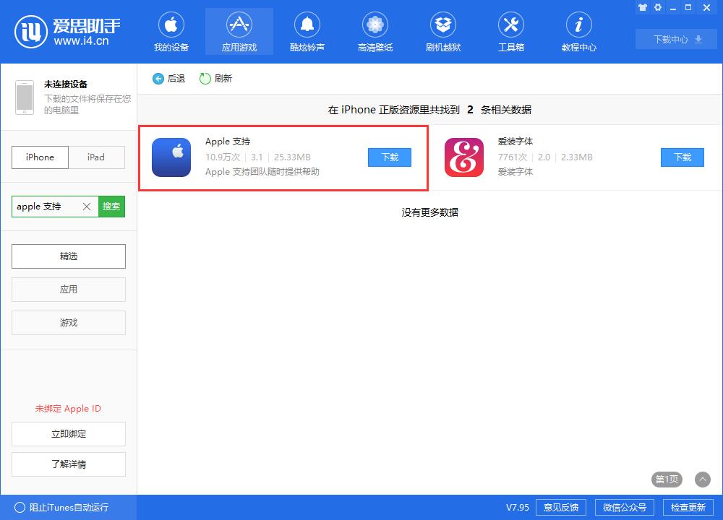Viewport: 723px width, 520px height.
Task: Switch to the 应用游戏 apps section
Action: pyautogui.click(x=239, y=31)
